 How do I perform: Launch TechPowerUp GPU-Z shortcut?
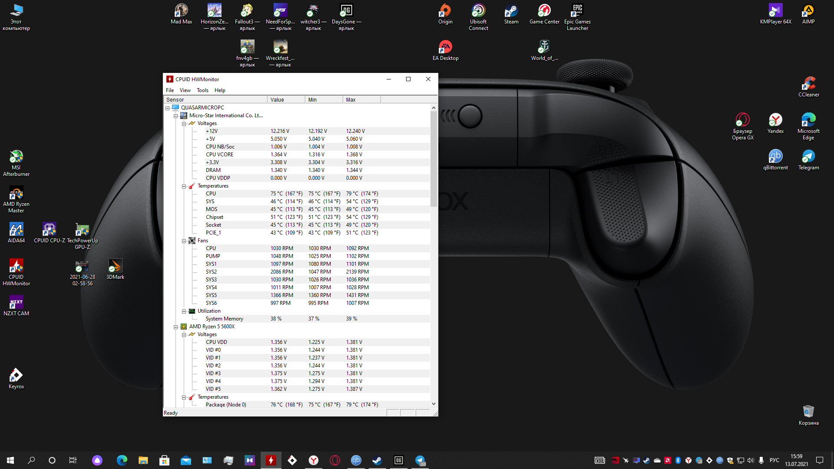pyautogui.click(x=82, y=230)
